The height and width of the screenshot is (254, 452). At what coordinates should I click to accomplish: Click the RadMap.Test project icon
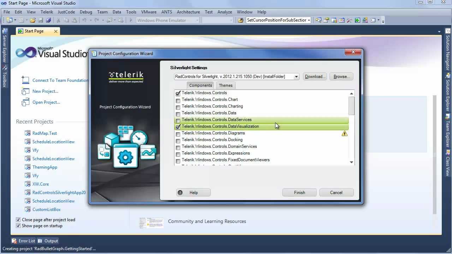click(x=28, y=133)
